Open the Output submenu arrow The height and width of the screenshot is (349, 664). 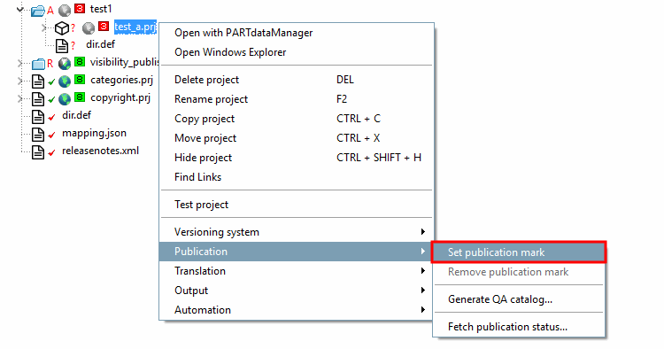422,291
